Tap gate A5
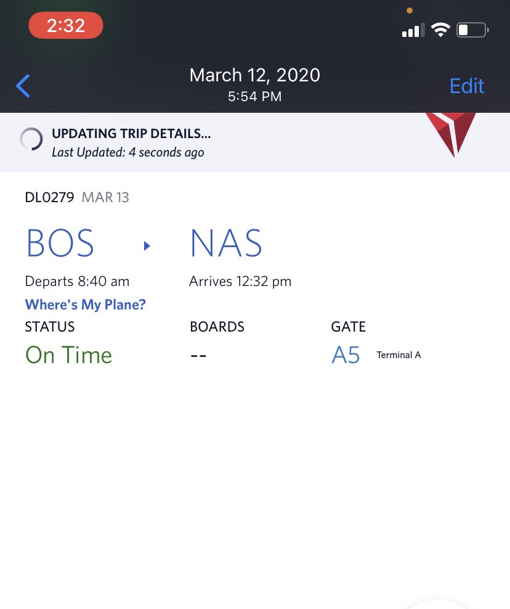This screenshot has width=510, height=609. click(346, 355)
